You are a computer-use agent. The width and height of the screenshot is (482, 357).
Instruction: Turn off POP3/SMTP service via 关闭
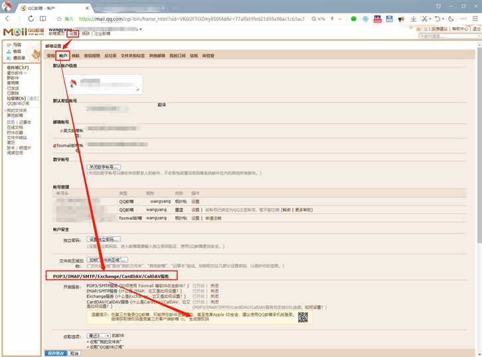[x=214, y=286]
